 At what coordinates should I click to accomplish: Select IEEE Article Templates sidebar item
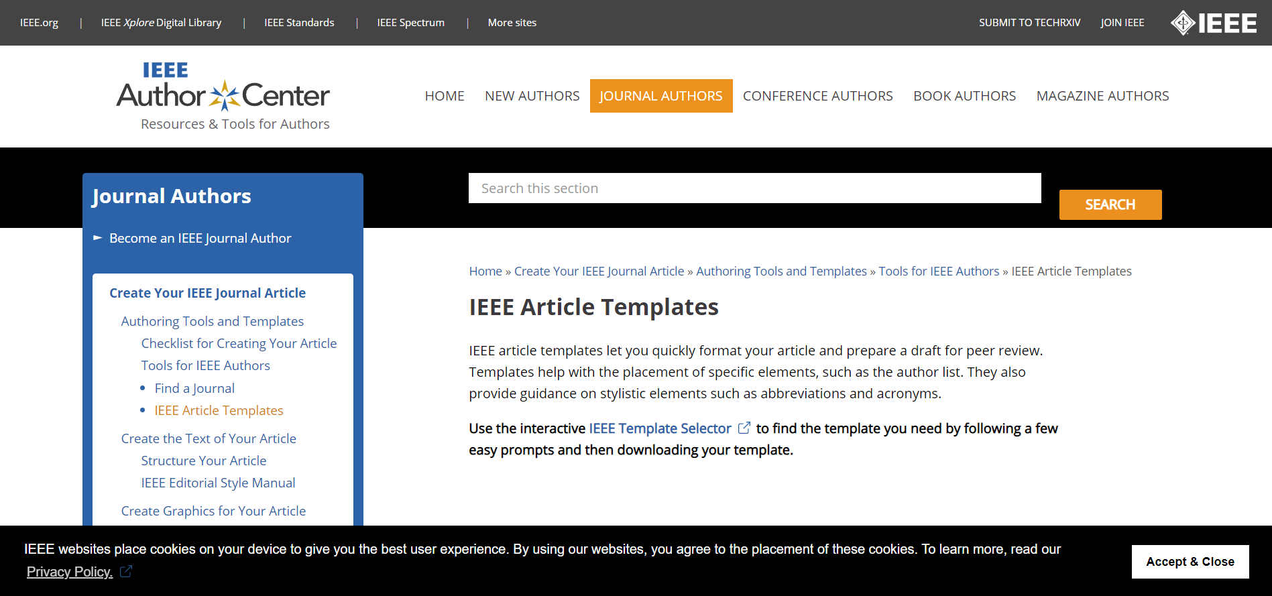click(219, 410)
